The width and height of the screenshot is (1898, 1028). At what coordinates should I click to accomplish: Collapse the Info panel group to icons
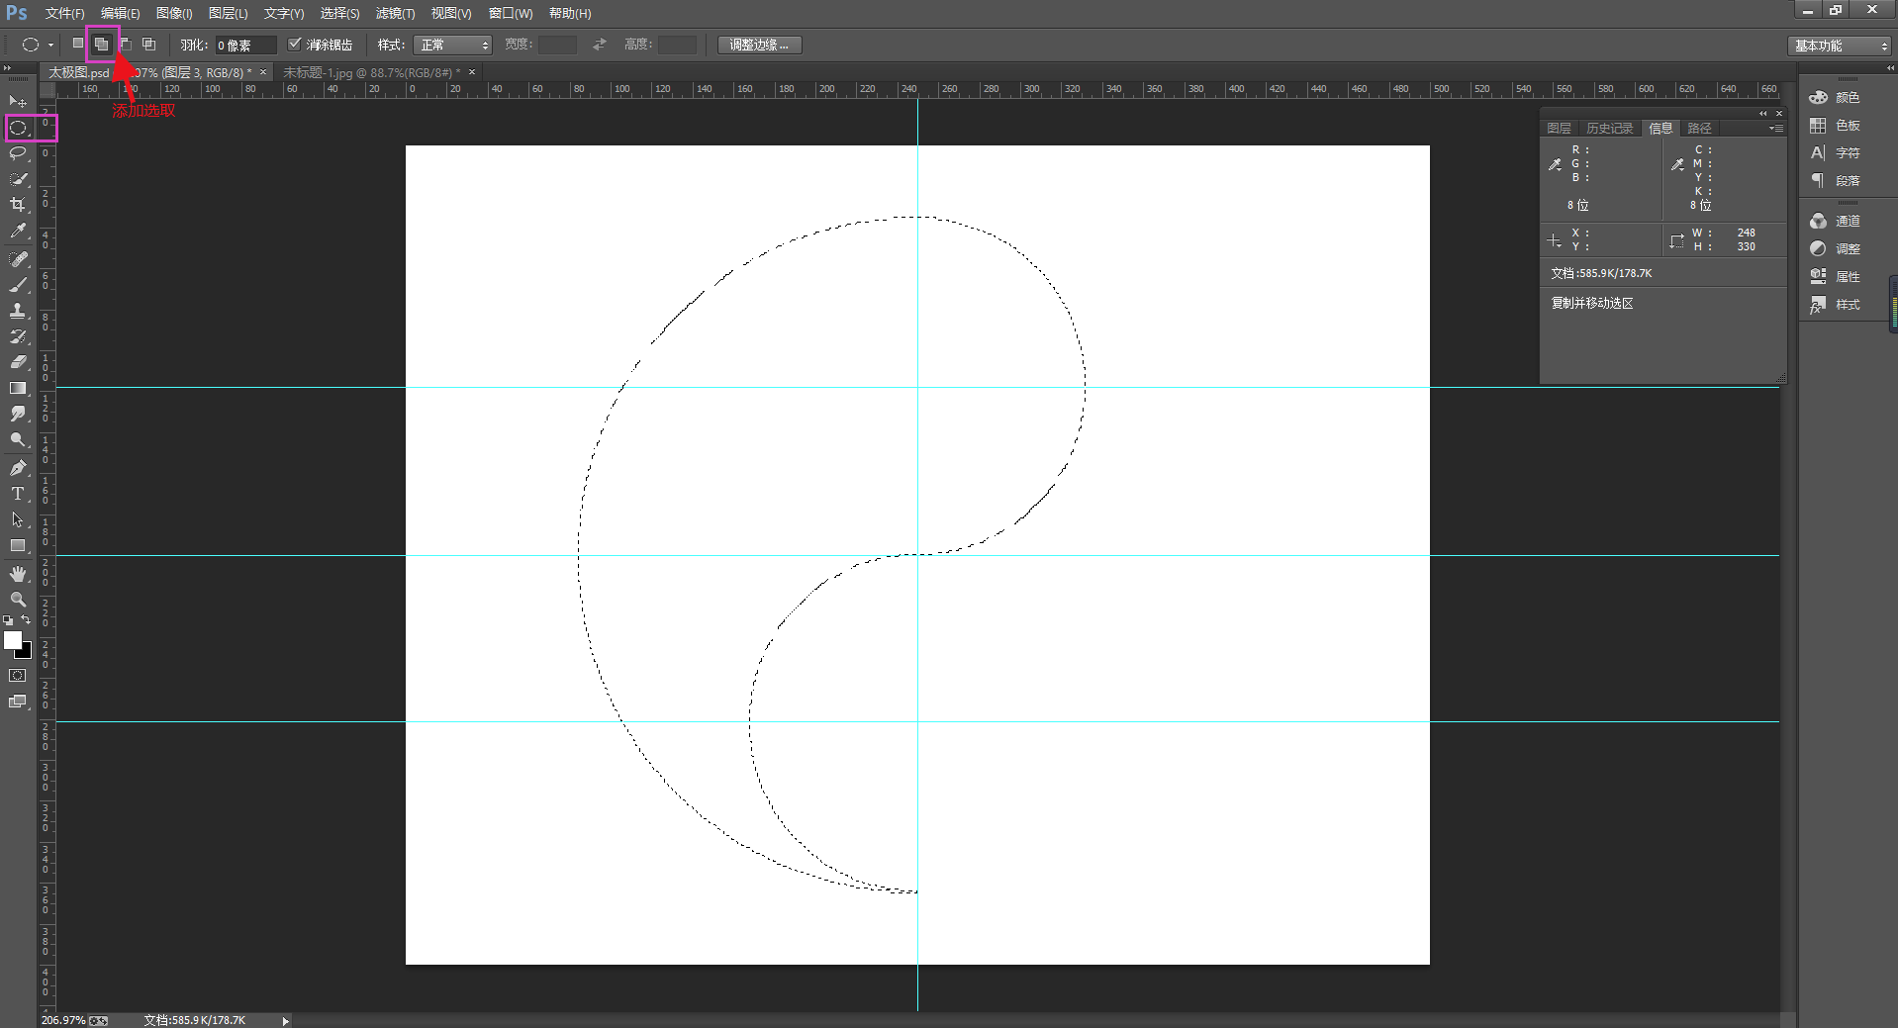coord(1762,114)
